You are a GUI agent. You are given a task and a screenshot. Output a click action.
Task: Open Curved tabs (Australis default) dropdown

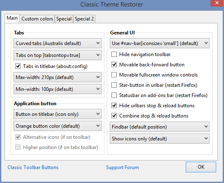58,43
